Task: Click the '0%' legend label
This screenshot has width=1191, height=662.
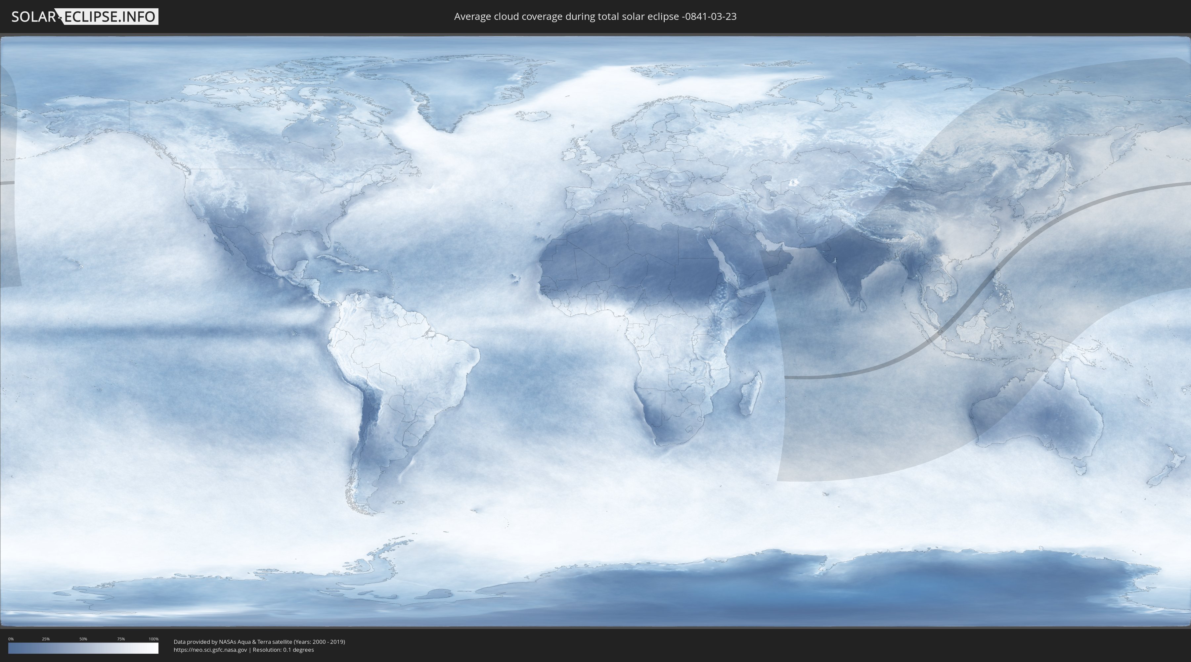Action: click(11, 639)
